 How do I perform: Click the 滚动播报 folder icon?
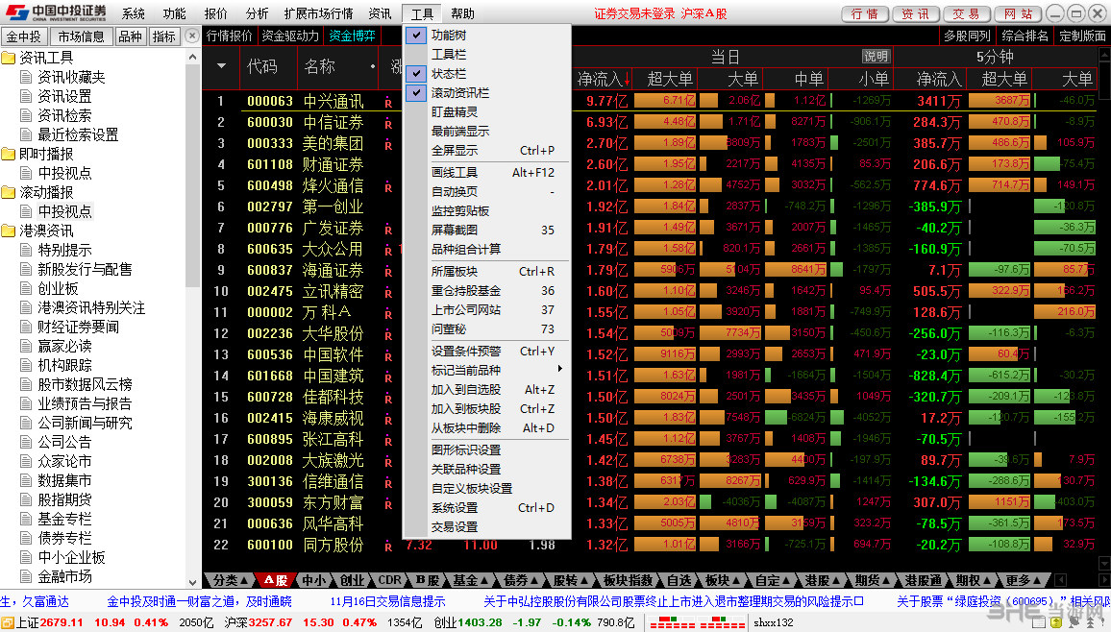(x=9, y=192)
